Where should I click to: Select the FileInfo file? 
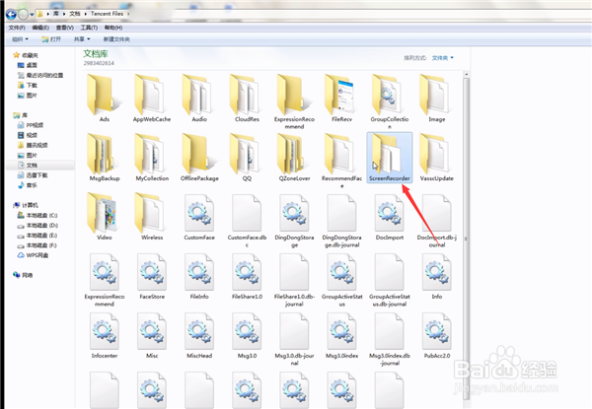[199, 276]
